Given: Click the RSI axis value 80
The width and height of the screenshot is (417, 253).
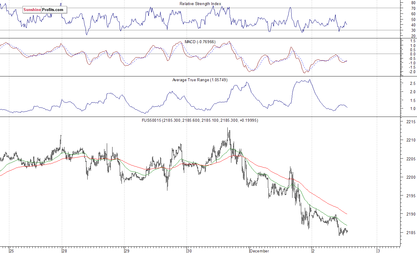Looking at the screenshot, I should tap(413, 3).
